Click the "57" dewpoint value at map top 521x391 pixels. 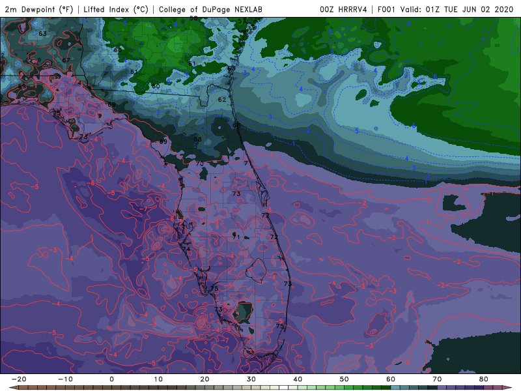pos(242,21)
